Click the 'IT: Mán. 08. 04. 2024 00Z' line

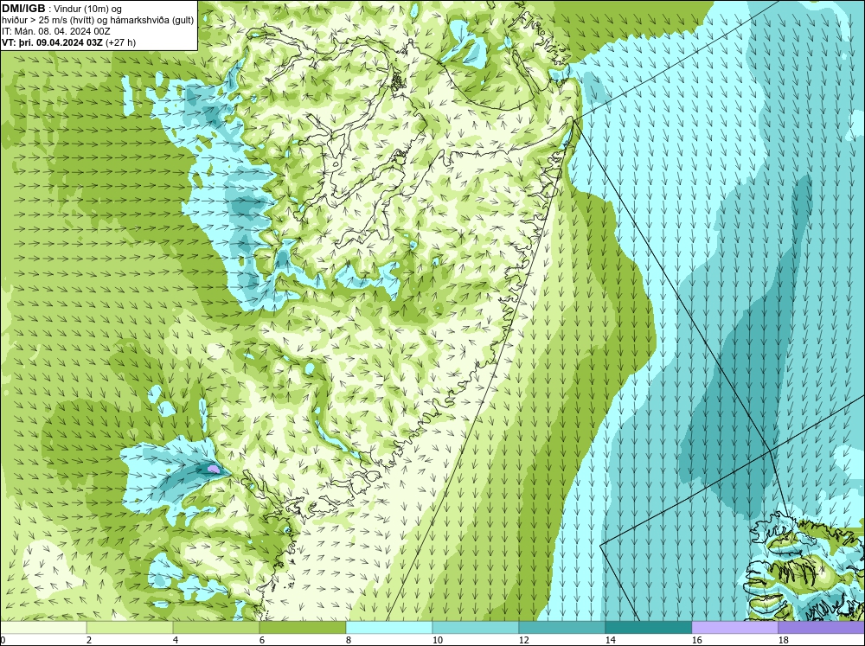coord(55,31)
